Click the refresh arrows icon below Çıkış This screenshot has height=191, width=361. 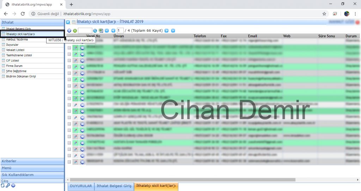(x=2, y=185)
